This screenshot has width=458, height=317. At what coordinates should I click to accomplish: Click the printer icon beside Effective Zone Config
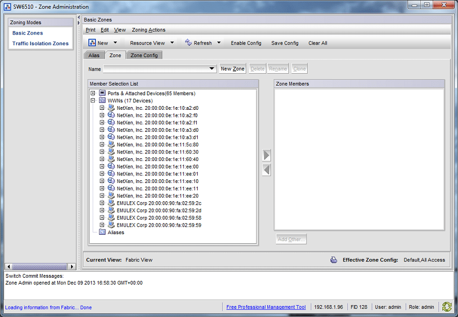[334, 260]
